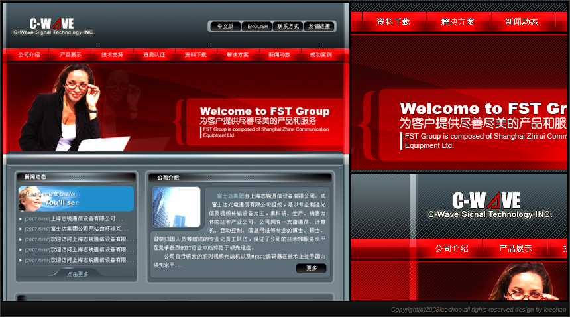This screenshot has height=317, width=570.
Task: Open the 联系方式 contact button
Action: pos(288,26)
